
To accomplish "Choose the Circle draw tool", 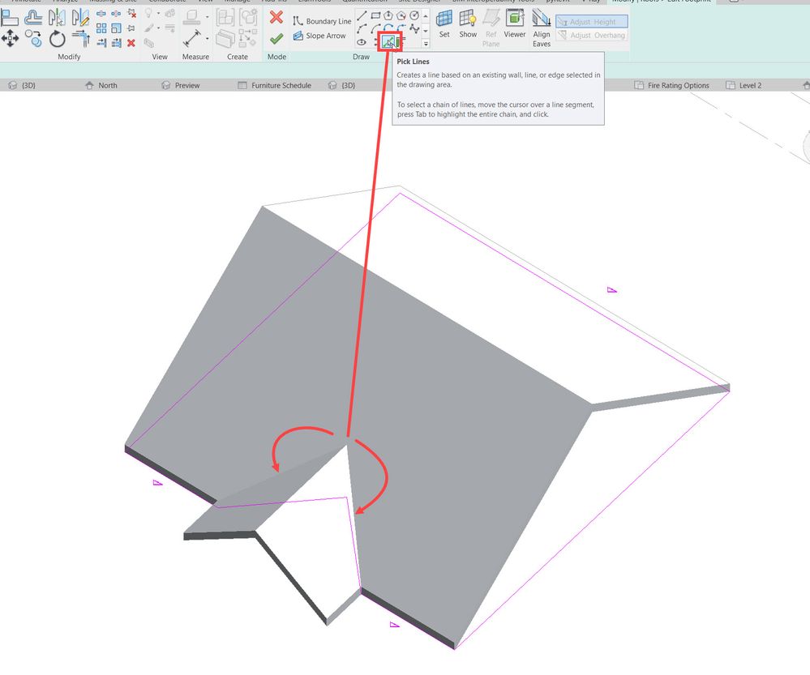I will [x=414, y=15].
